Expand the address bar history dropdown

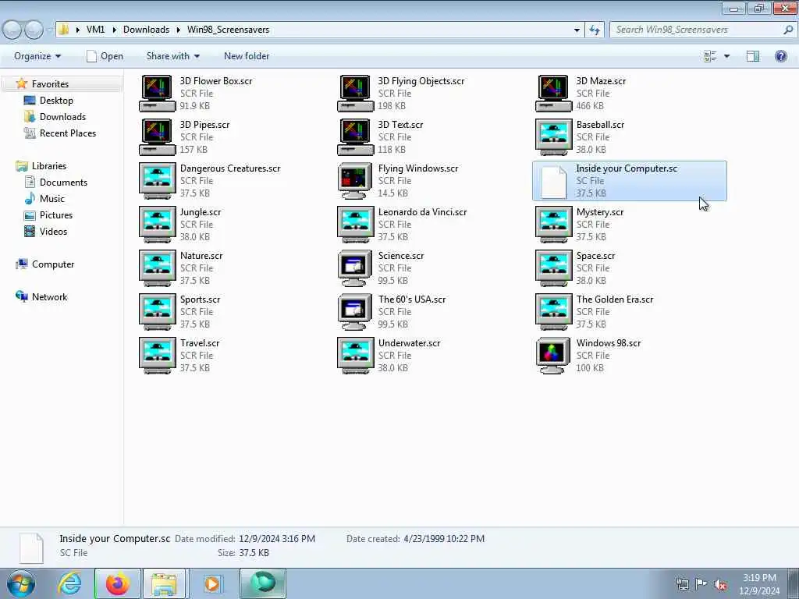coord(577,30)
